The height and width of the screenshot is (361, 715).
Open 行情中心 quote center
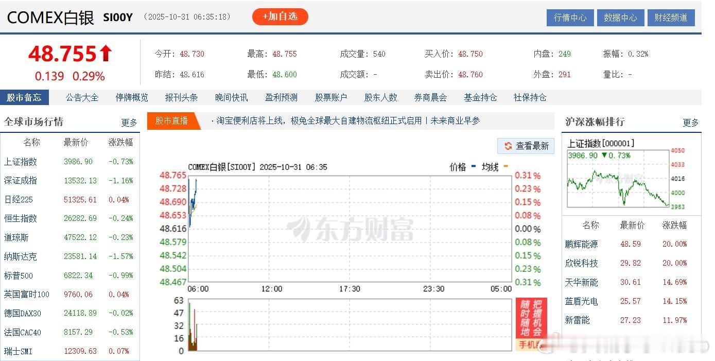click(570, 18)
